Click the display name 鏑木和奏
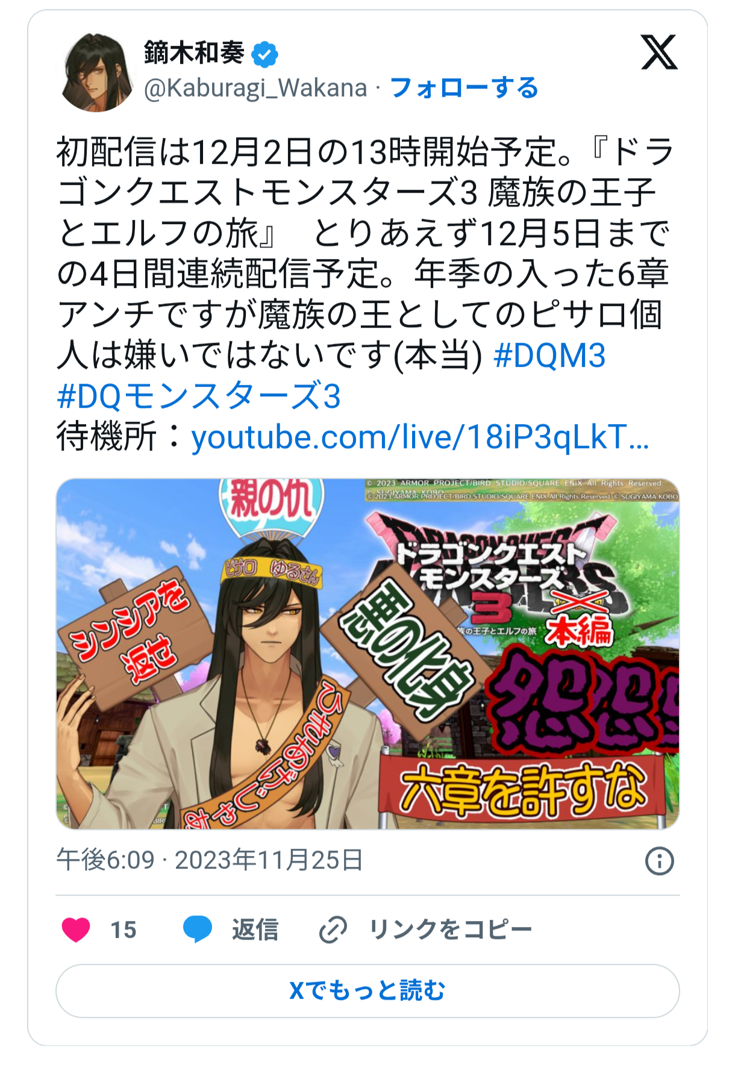The width and height of the screenshot is (735, 1065). pos(194,54)
